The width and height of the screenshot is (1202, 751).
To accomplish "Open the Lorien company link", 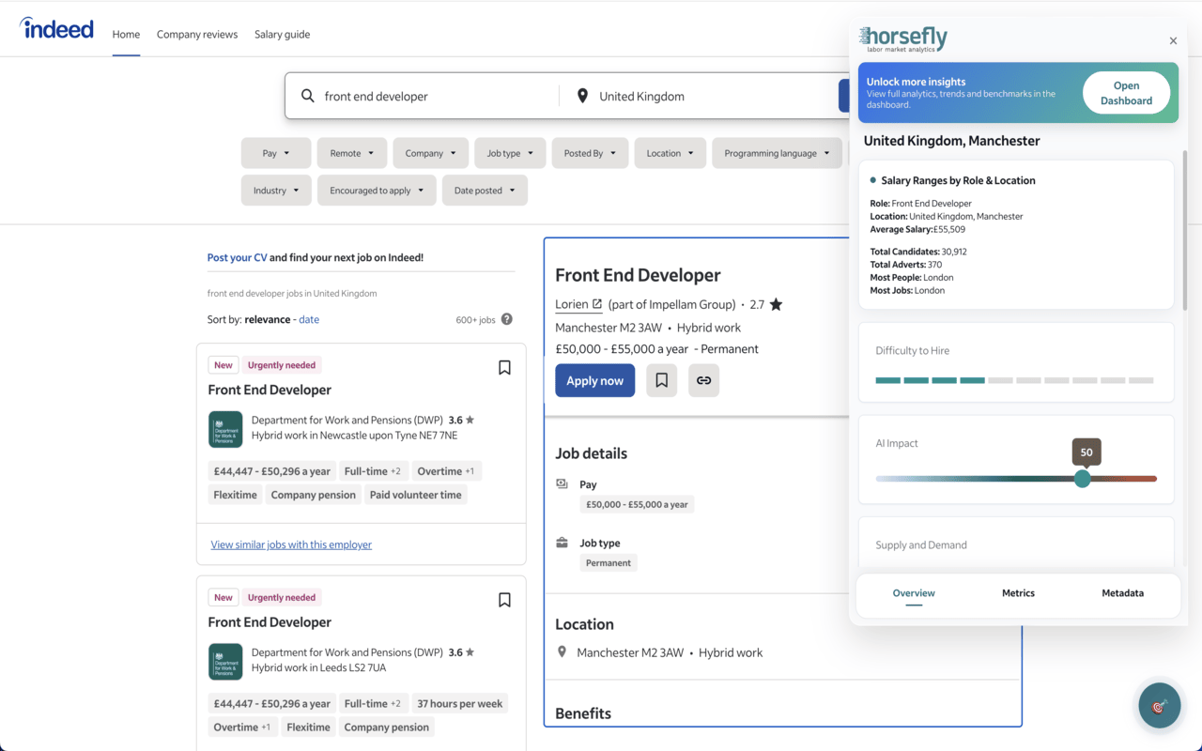I will (x=578, y=304).
